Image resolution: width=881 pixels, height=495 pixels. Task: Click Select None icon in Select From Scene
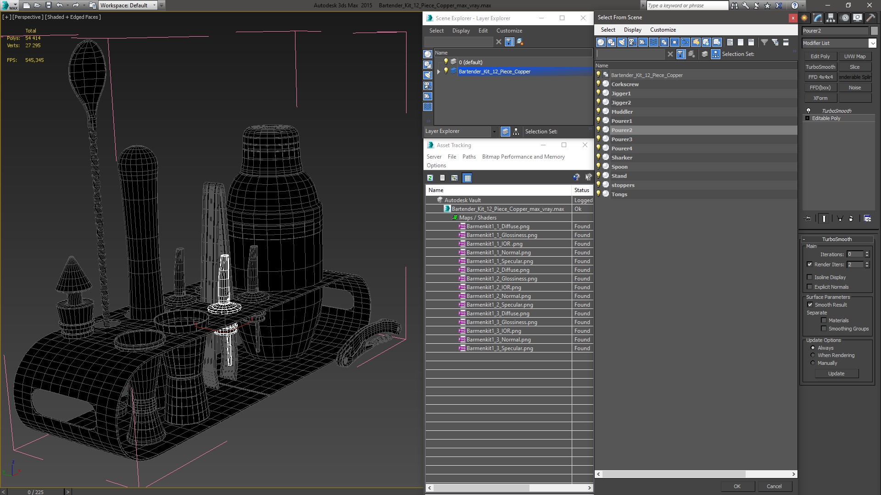click(741, 42)
